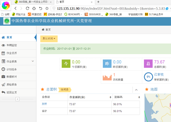Open the 齿轮箱-供应Z bookmark
Screen dimensions: 171x122
click(x=53, y=14)
